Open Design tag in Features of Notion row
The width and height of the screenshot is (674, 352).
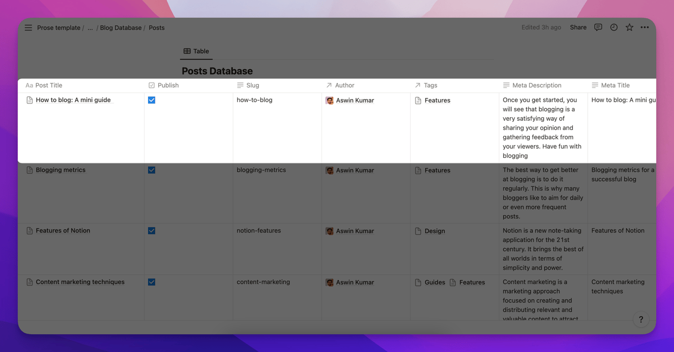(434, 231)
